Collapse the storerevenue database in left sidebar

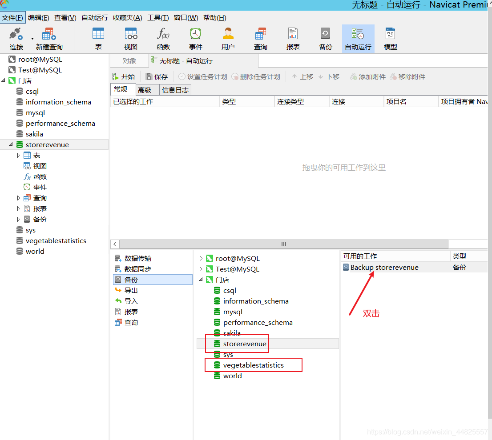click(11, 144)
